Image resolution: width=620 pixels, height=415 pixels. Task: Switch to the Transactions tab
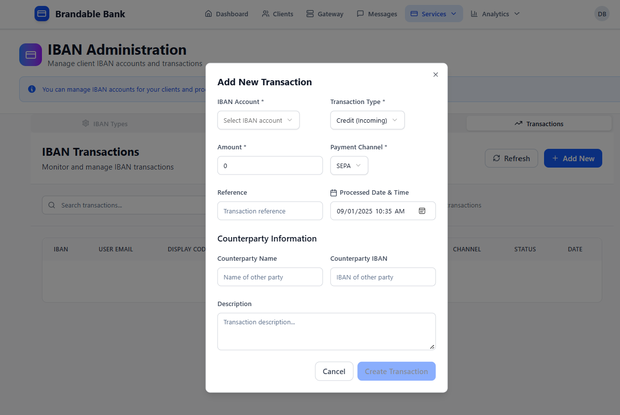(x=539, y=124)
